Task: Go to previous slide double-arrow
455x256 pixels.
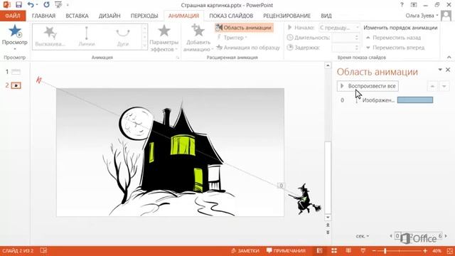Action: coord(328,225)
